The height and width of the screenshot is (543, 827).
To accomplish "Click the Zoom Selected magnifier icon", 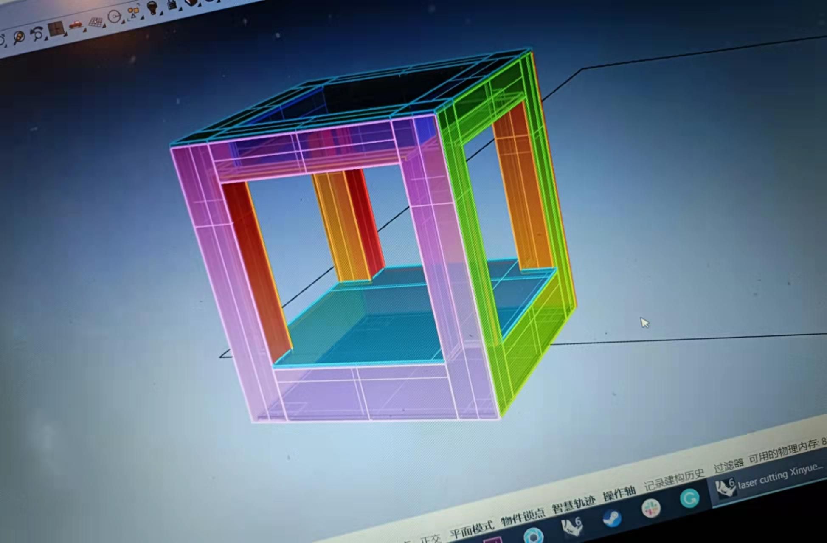I will pyautogui.click(x=19, y=37).
